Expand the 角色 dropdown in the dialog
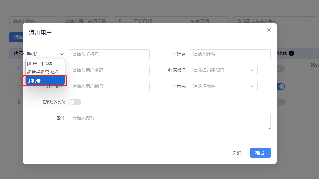This screenshot has width=319, height=179. [223, 86]
